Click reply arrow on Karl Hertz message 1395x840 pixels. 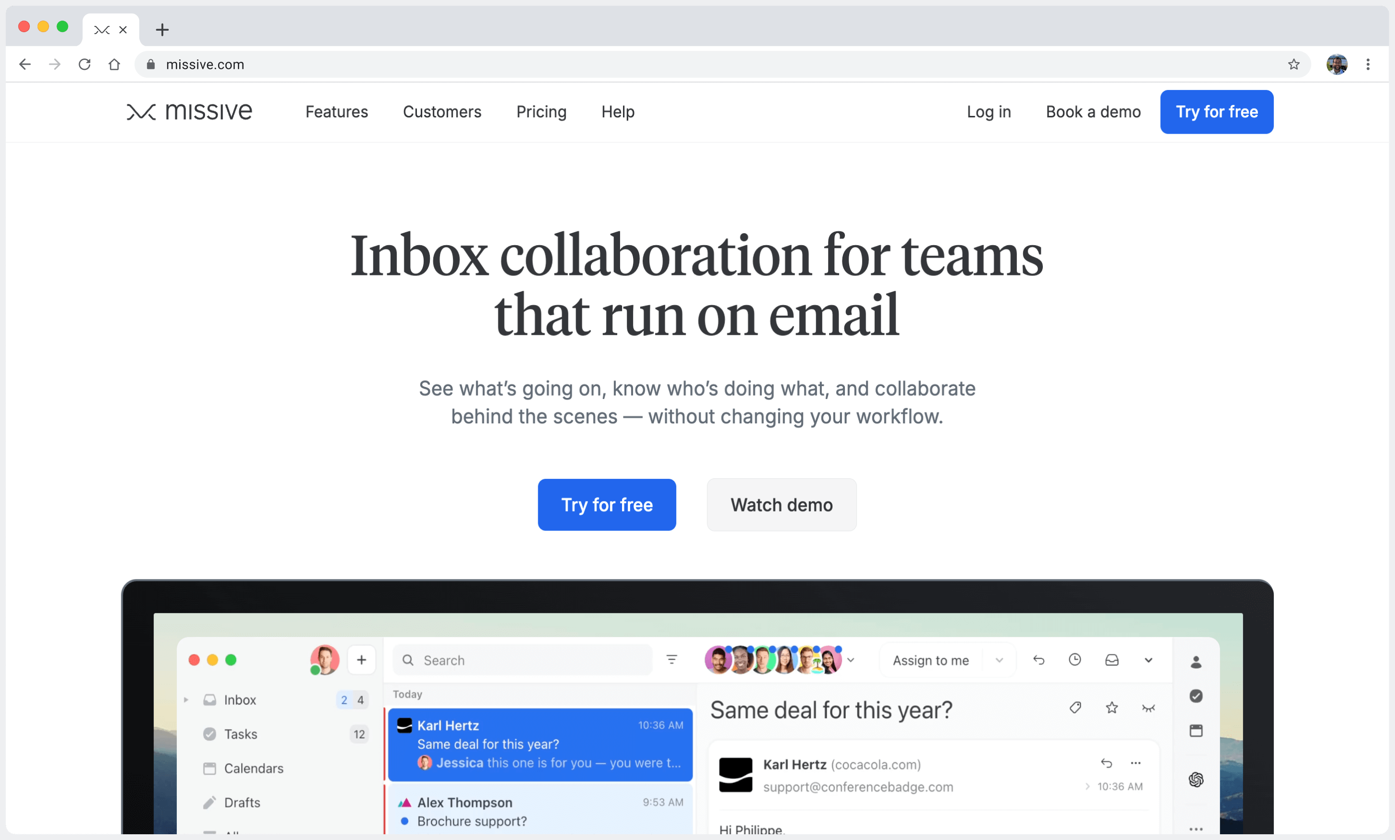coord(1106,763)
